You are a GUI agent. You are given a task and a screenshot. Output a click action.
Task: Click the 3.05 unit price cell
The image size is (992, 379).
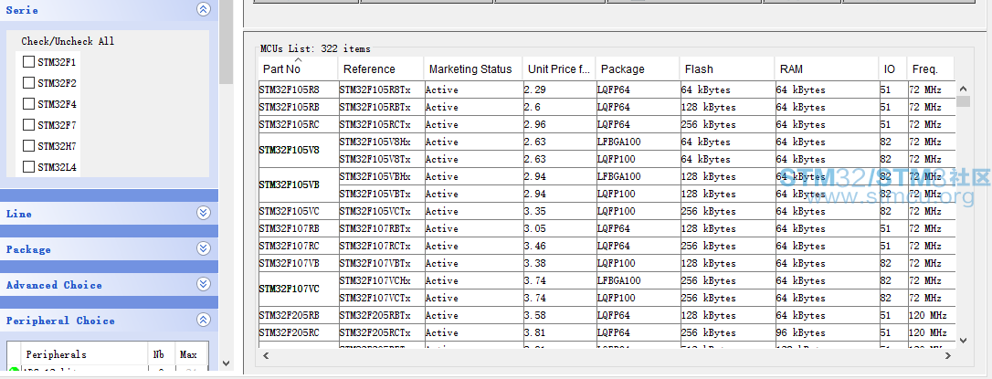tap(559, 228)
